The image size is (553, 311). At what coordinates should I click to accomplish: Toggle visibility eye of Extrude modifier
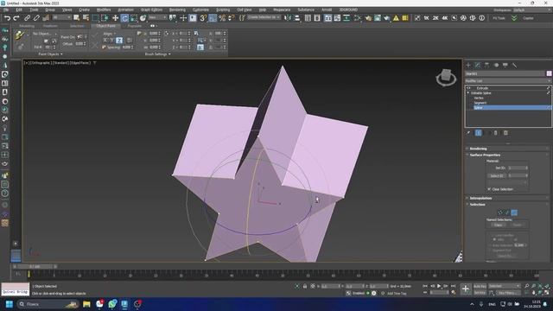(x=468, y=88)
